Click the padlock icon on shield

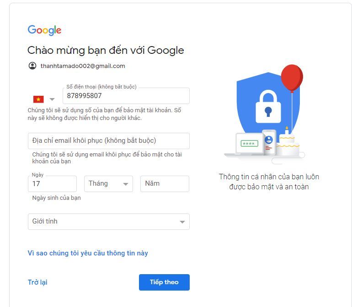[x=268, y=106]
